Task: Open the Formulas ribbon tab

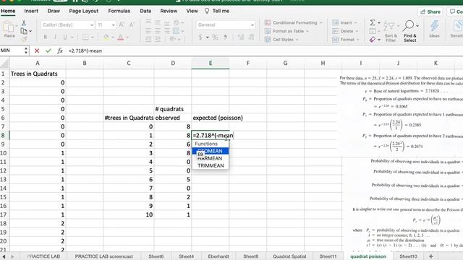Action: tap(119, 11)
